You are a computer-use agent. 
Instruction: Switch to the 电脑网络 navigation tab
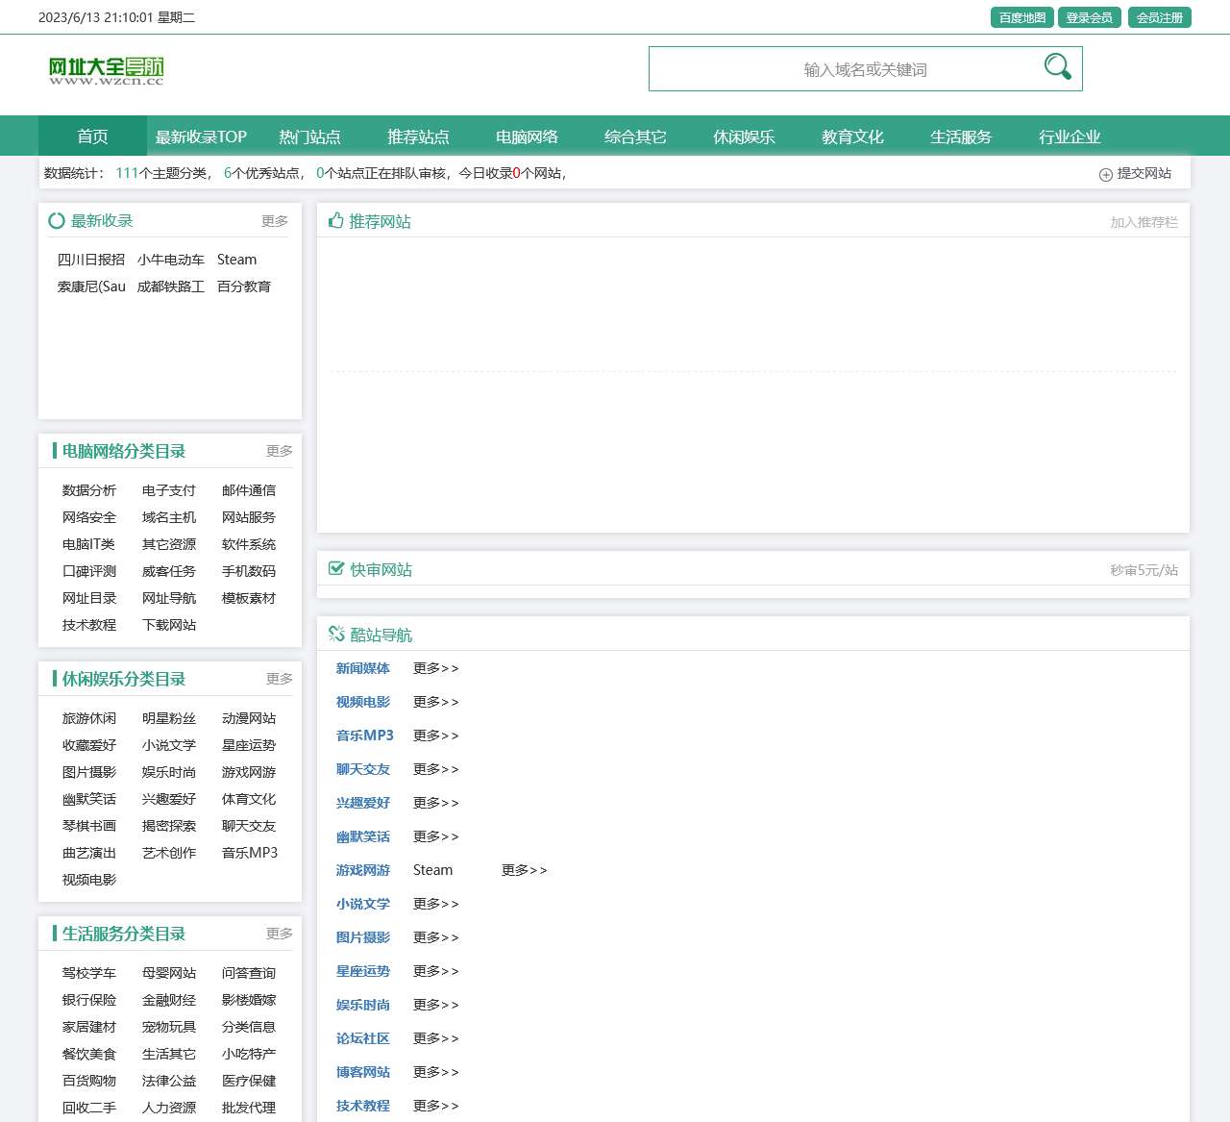tap(527, 137)
